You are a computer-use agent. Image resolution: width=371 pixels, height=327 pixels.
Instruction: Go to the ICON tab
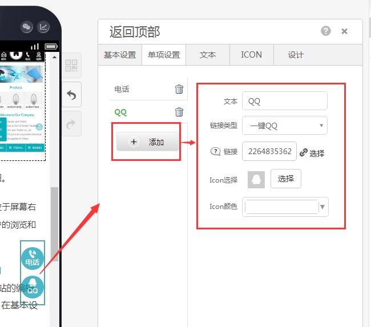point(252,55)
